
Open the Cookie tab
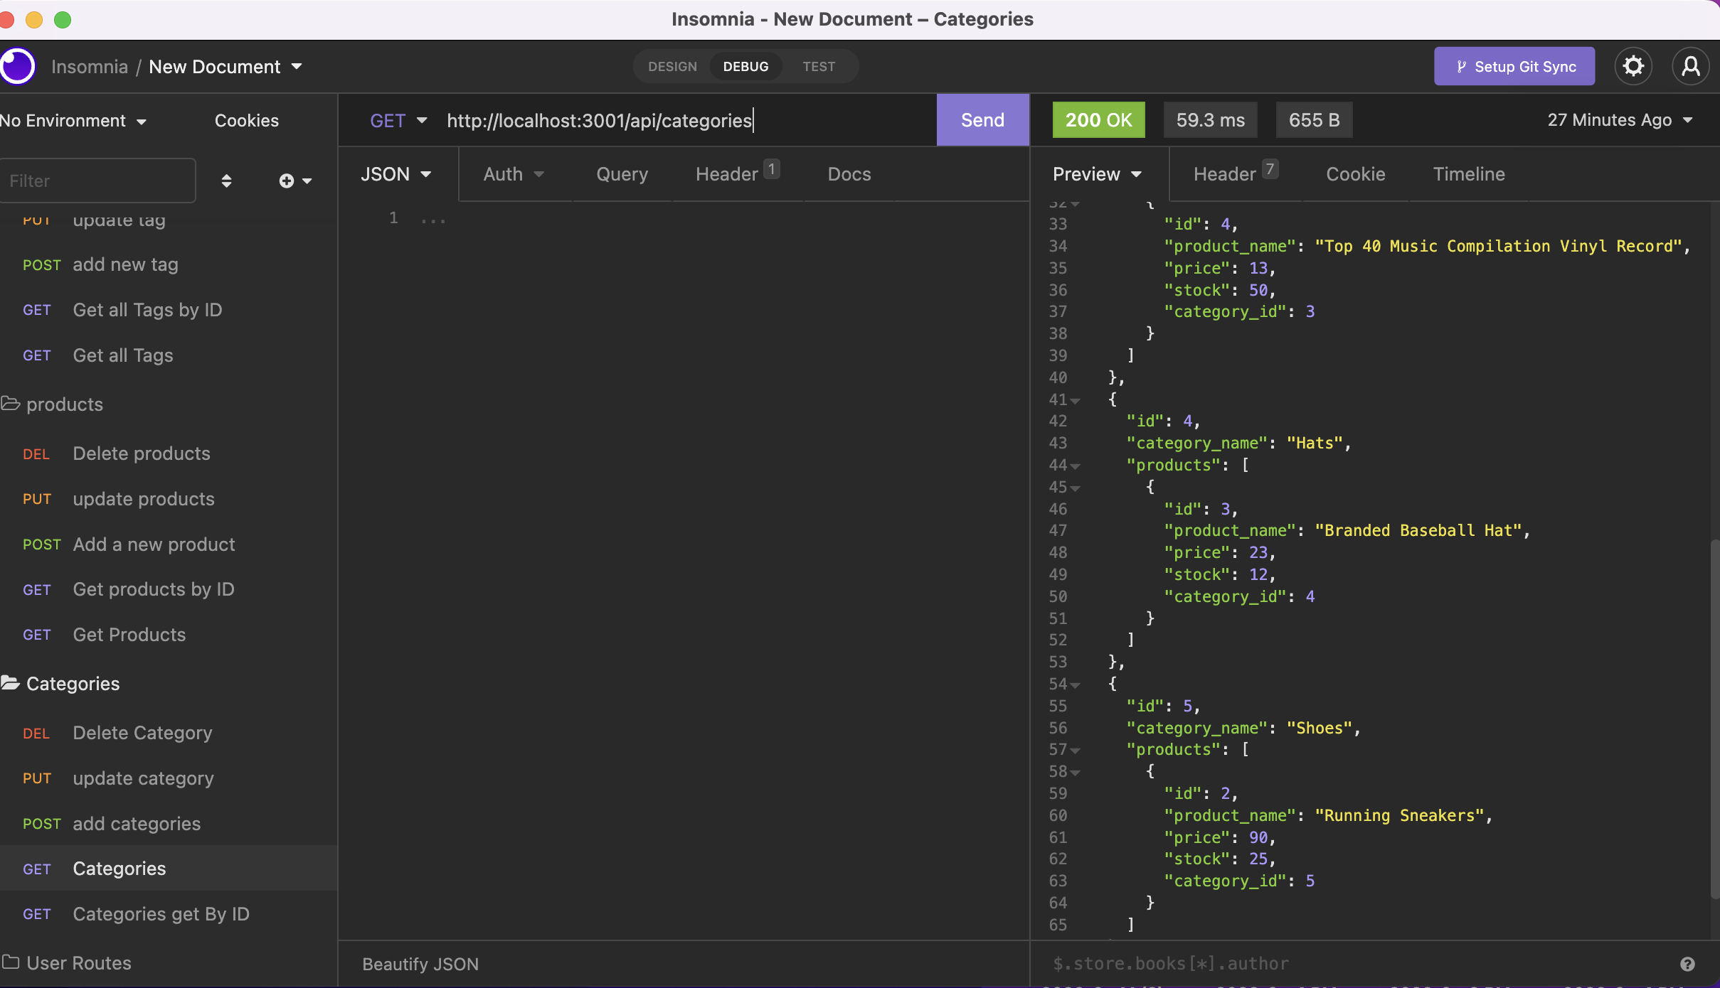[x=1355, y=174]
